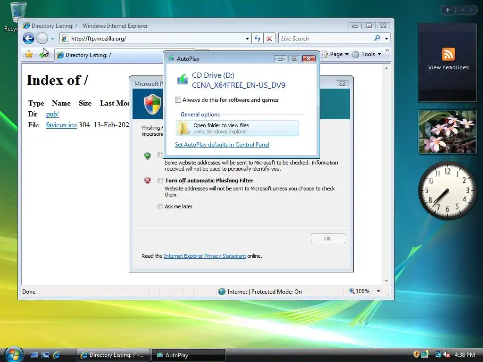Open Set AutoPlay defaults in Control Panel
Viewport: 483px width, 362px height.
tap(222, 145)
